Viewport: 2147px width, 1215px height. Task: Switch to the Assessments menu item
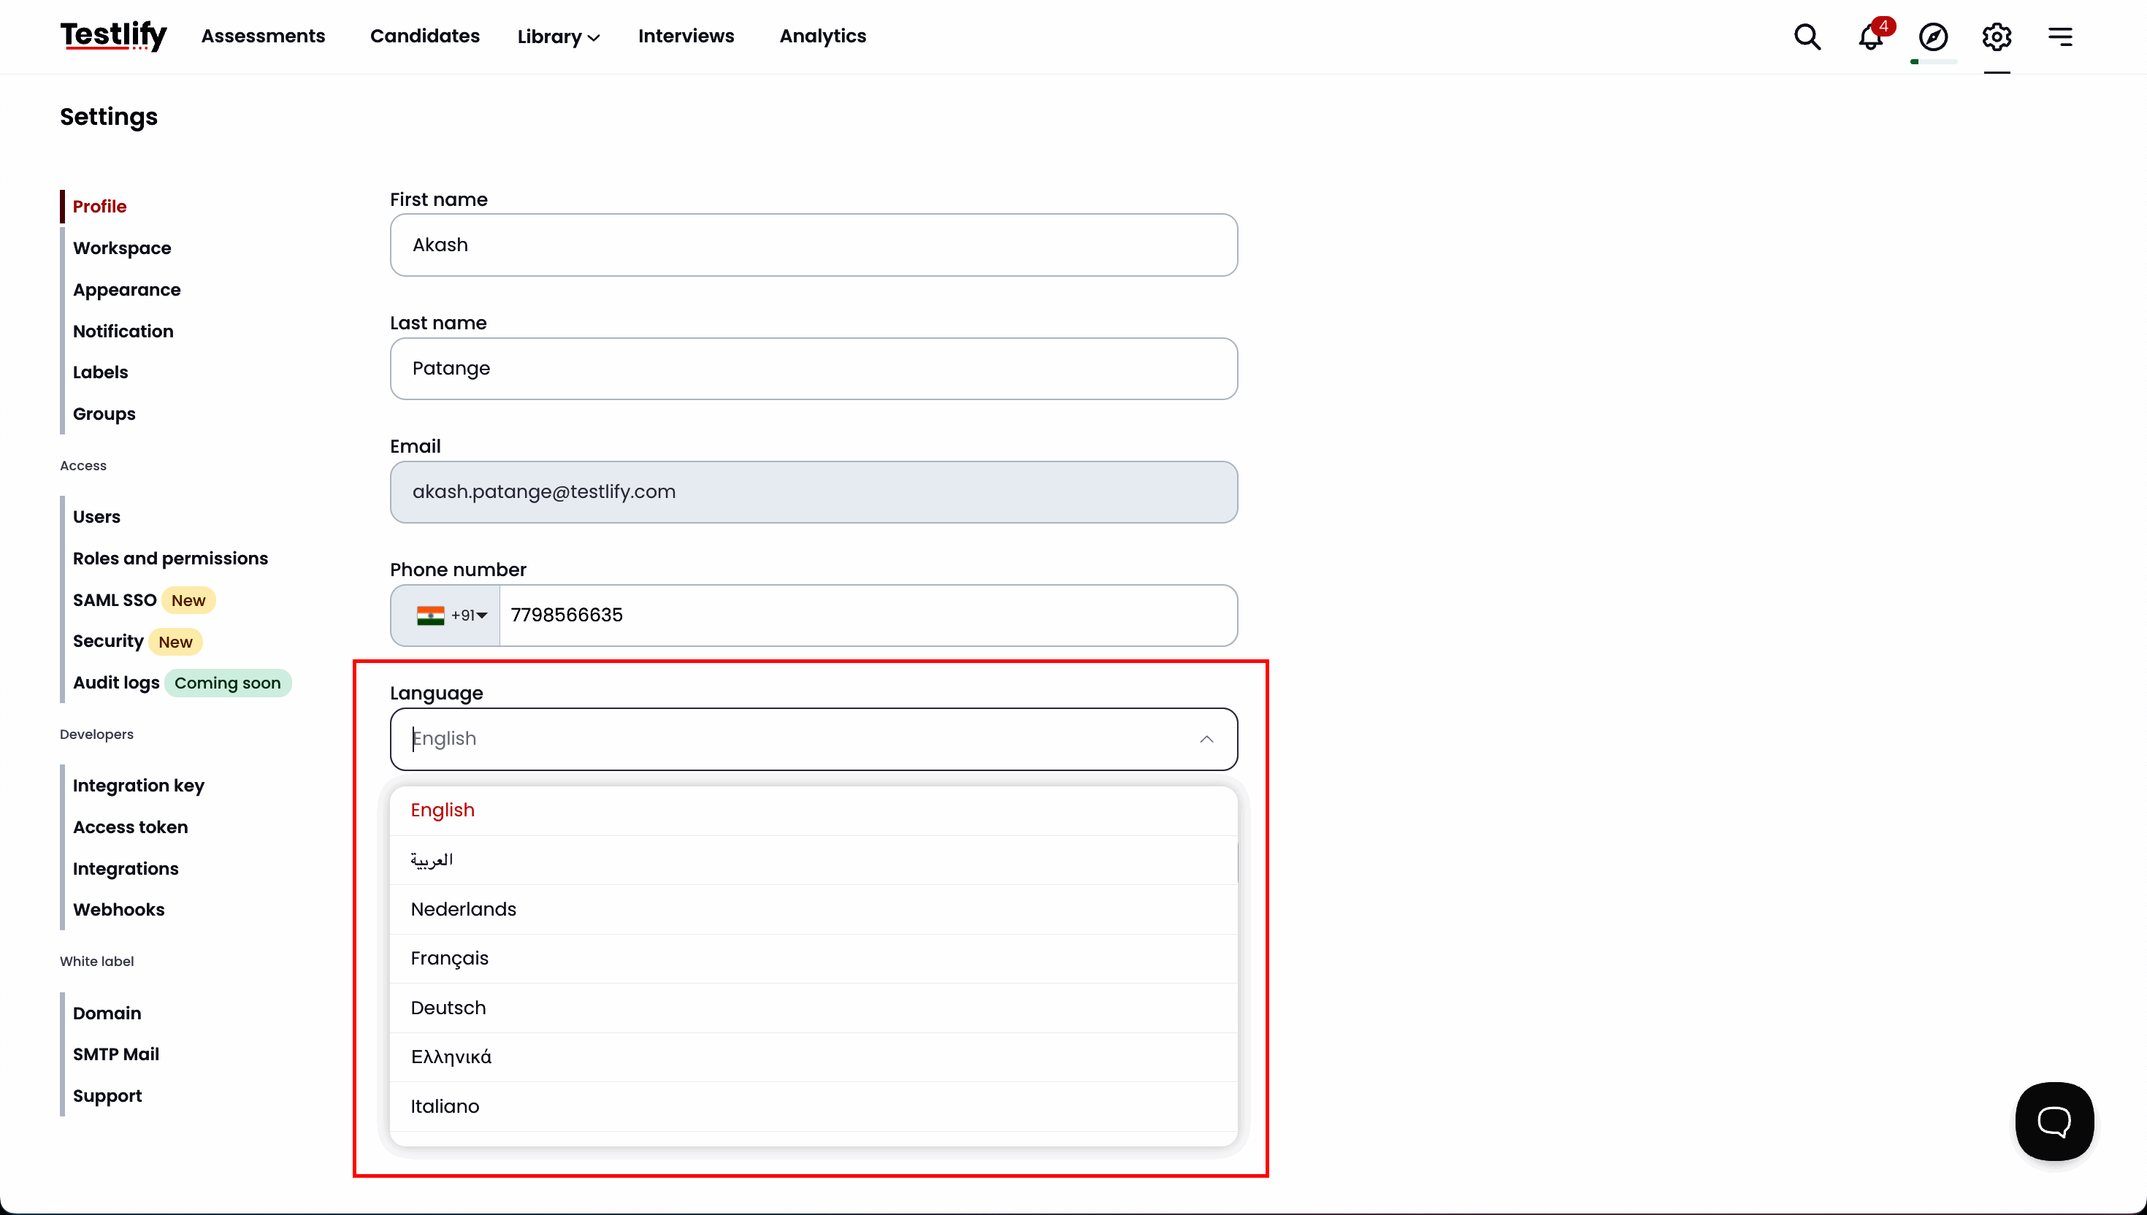pos(262,37)
